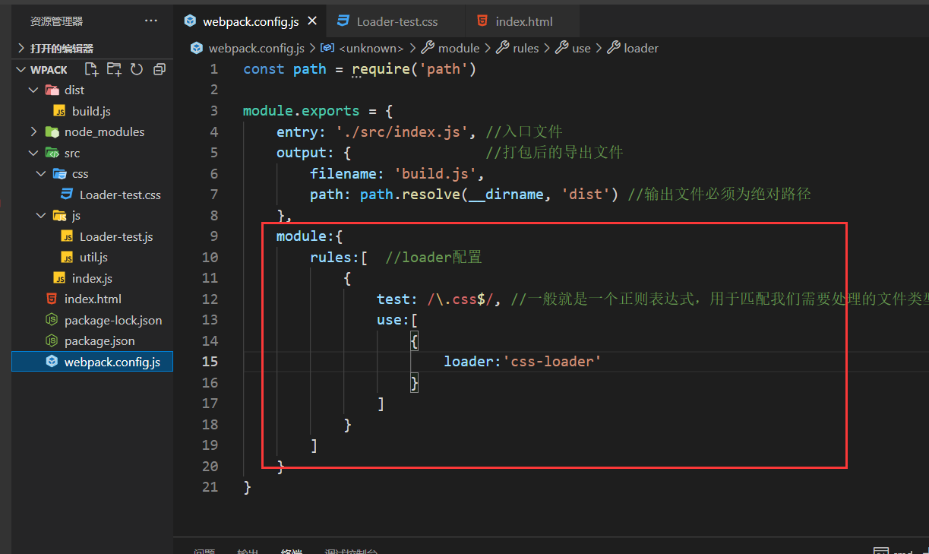Click the webpack icon on the webpack.config.js tab
This screenshot has height=554, width=929.
[x=190, y=21]
